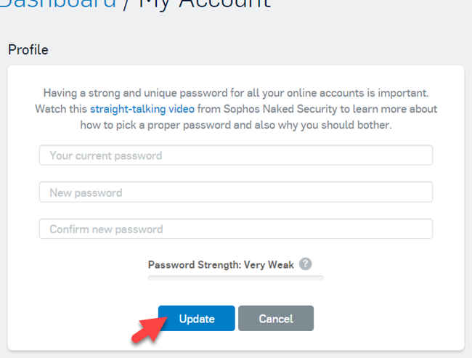Screen dimensions: 472x358
Task: Click the password strength help question-mark icon
Action: (306, 264)
